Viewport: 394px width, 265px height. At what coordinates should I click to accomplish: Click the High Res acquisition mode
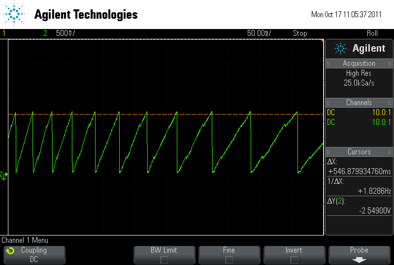(x=359, y=73)
